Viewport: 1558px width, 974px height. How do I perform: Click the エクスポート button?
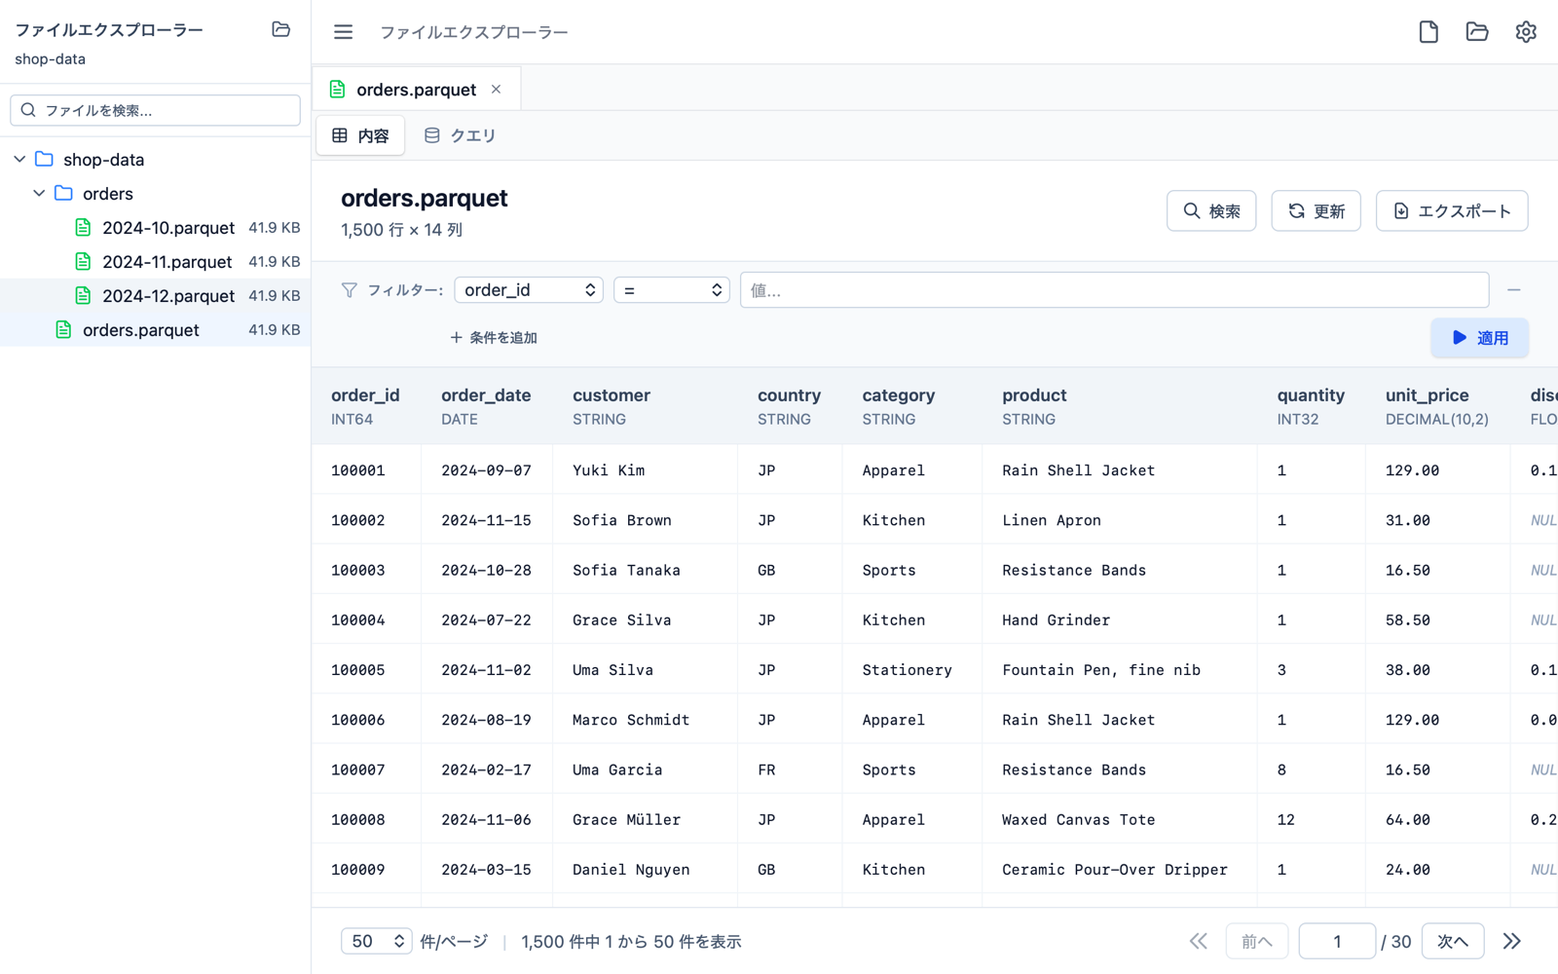pyautogui.click(x=1452, y=211)
